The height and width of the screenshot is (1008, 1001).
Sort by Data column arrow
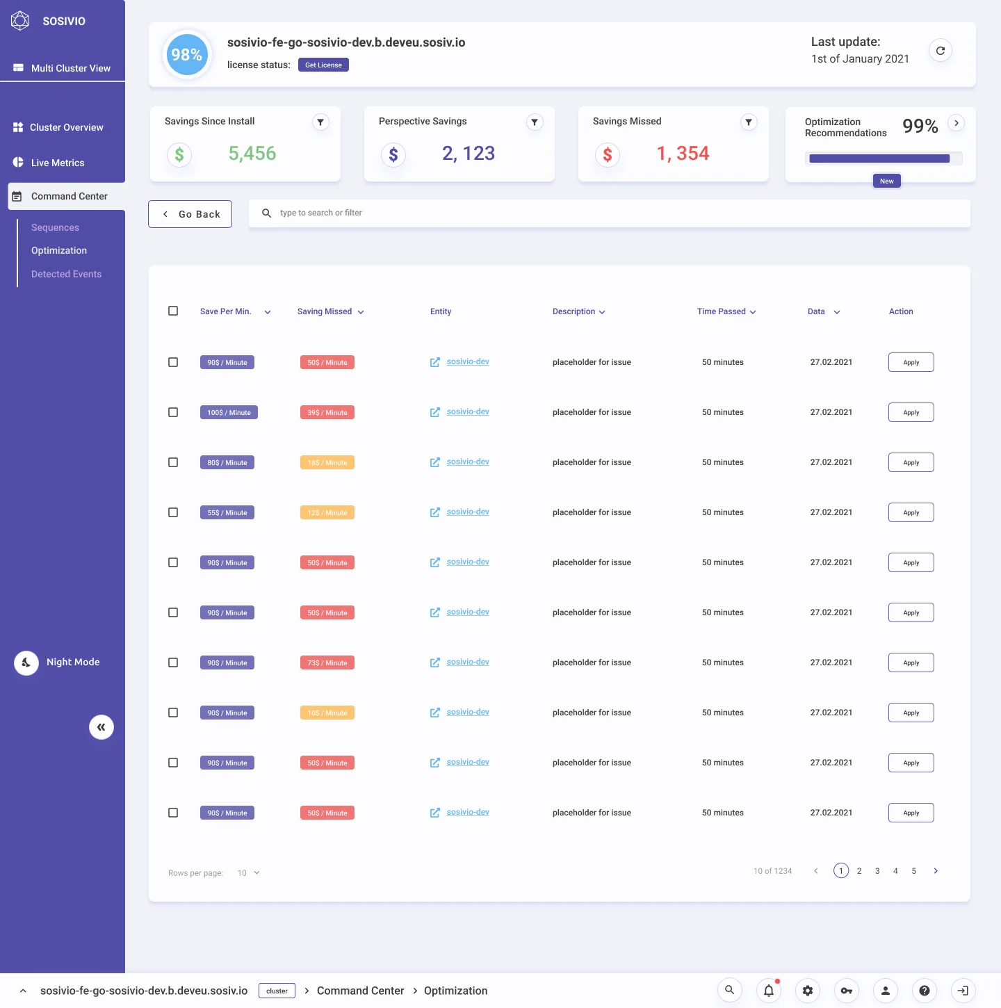coord(837,312)
